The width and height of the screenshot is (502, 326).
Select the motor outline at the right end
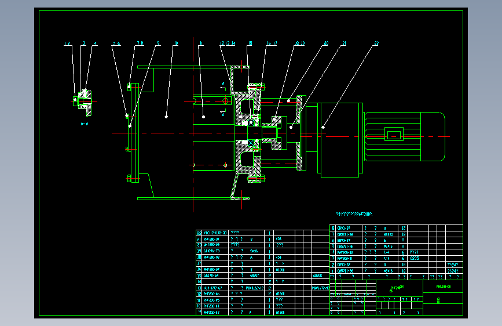click(404, 137)
